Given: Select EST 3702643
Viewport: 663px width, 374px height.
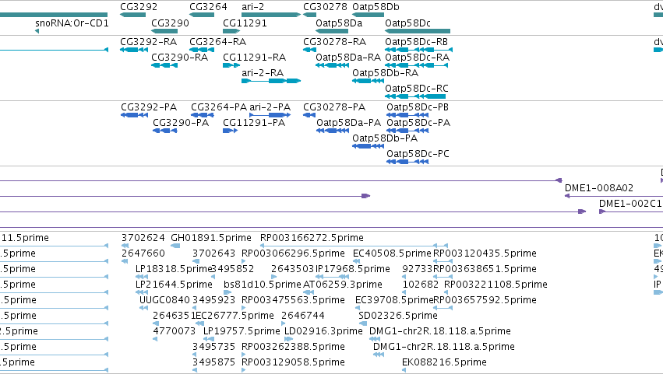Looking at the screenshot, I should coord(213,253).
